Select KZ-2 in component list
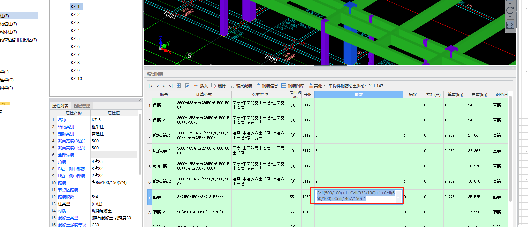The height and width of the screenshot is (227, 528). click(x=75, y=14)
